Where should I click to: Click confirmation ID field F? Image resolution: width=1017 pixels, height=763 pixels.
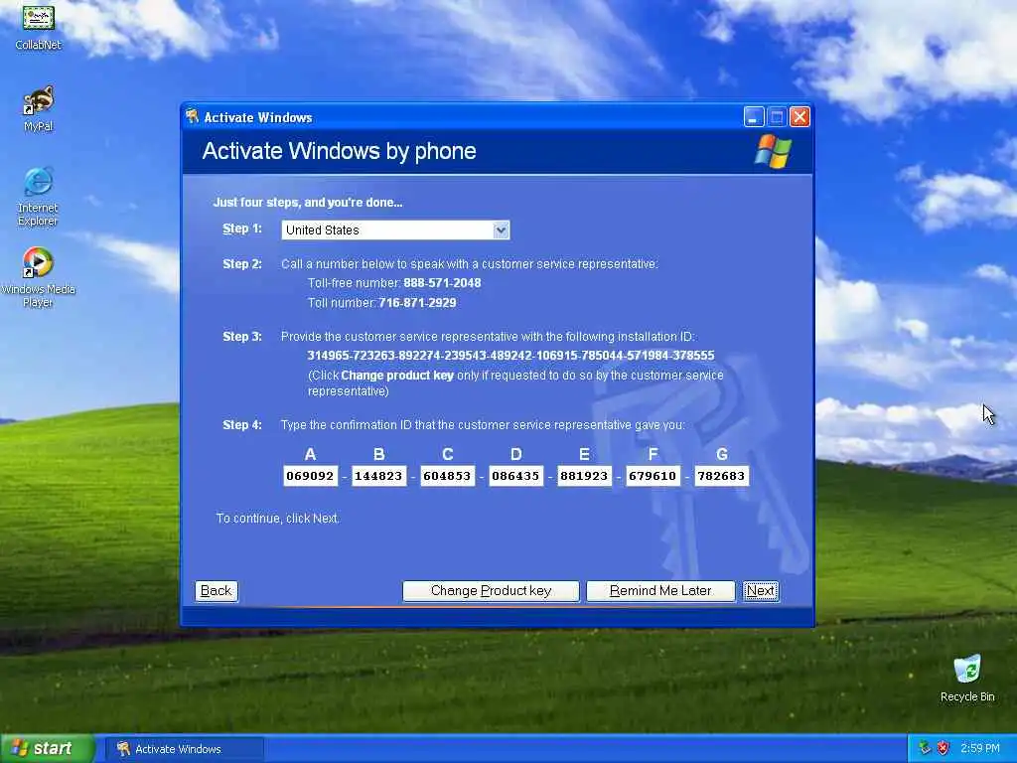[x=653, y=476]
